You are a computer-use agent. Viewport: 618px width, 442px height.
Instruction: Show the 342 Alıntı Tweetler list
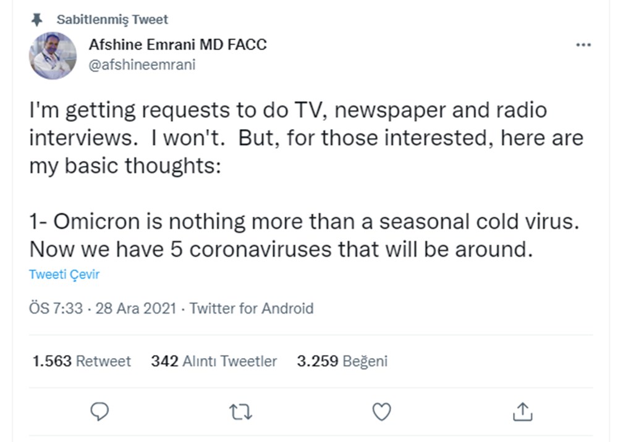(214, 361)
